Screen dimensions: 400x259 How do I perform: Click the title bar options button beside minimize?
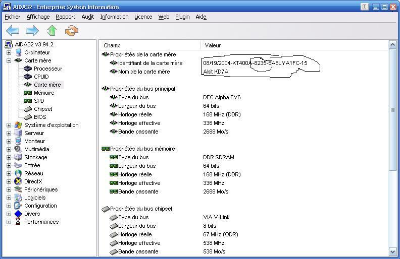point(365,7)
